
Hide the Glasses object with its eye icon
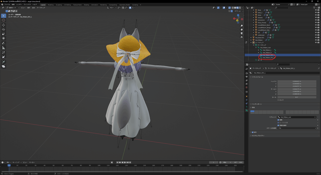(316, 18)
